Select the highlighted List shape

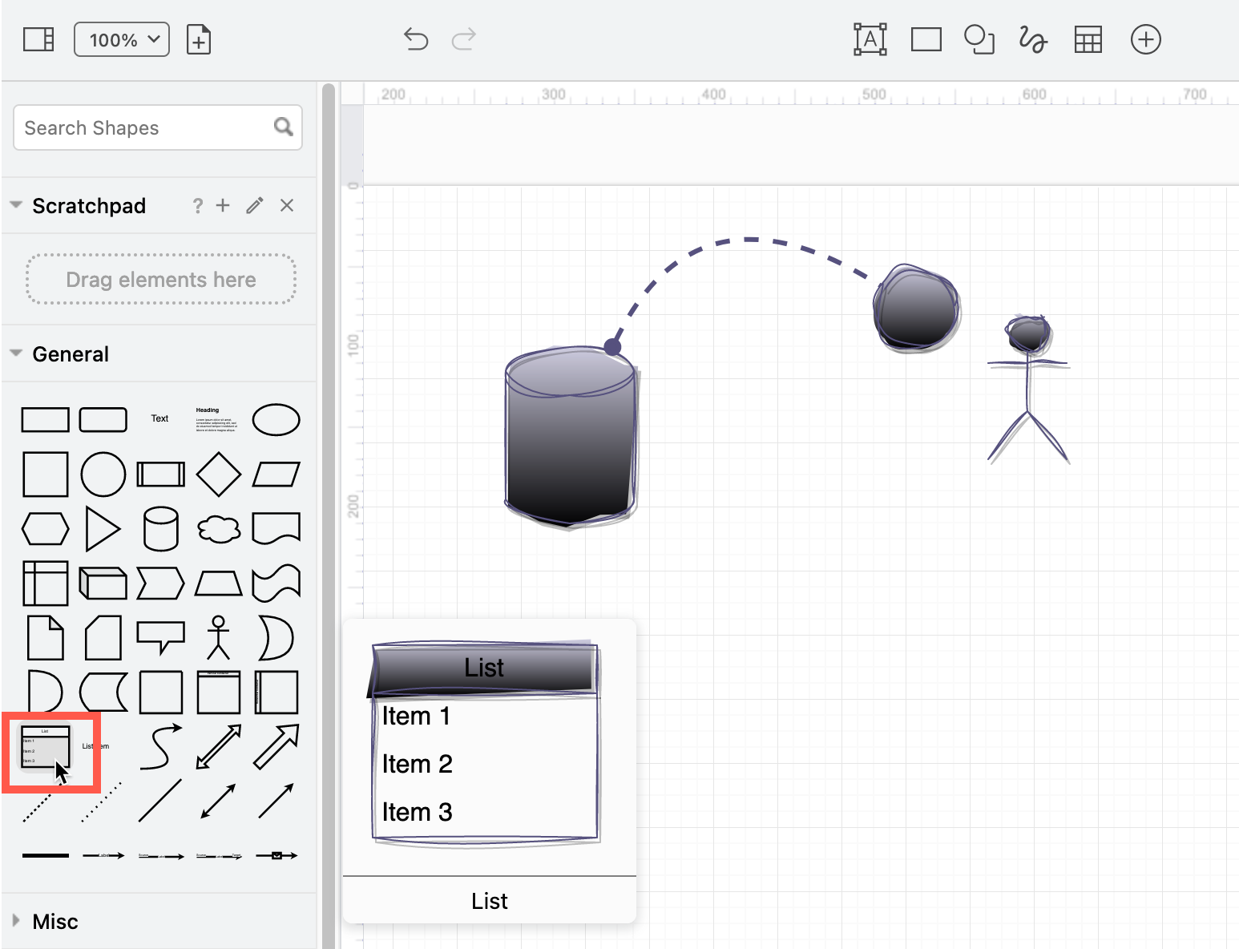pyautogui.click(x=45, y=748)
